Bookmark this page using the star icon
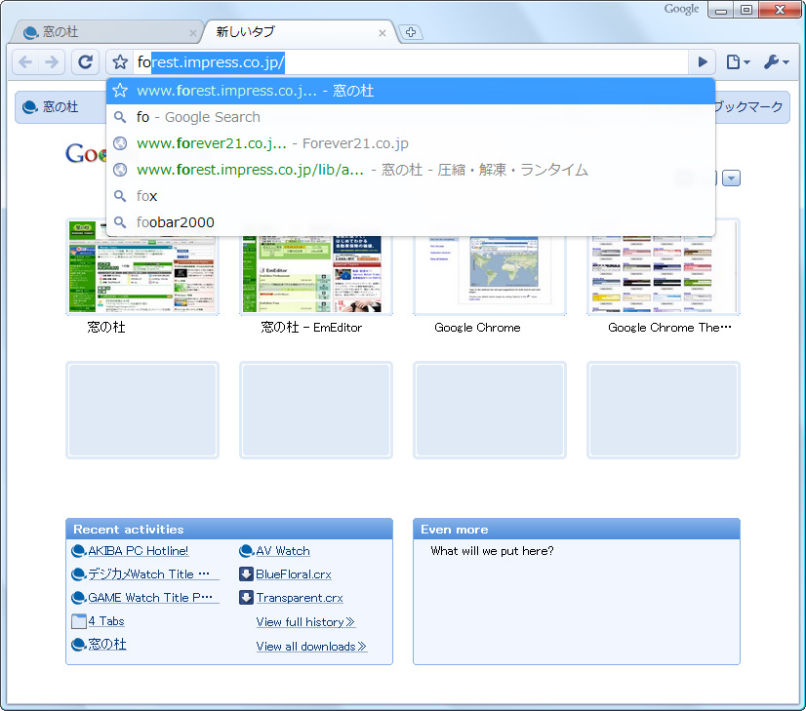 tap(117, 61)
